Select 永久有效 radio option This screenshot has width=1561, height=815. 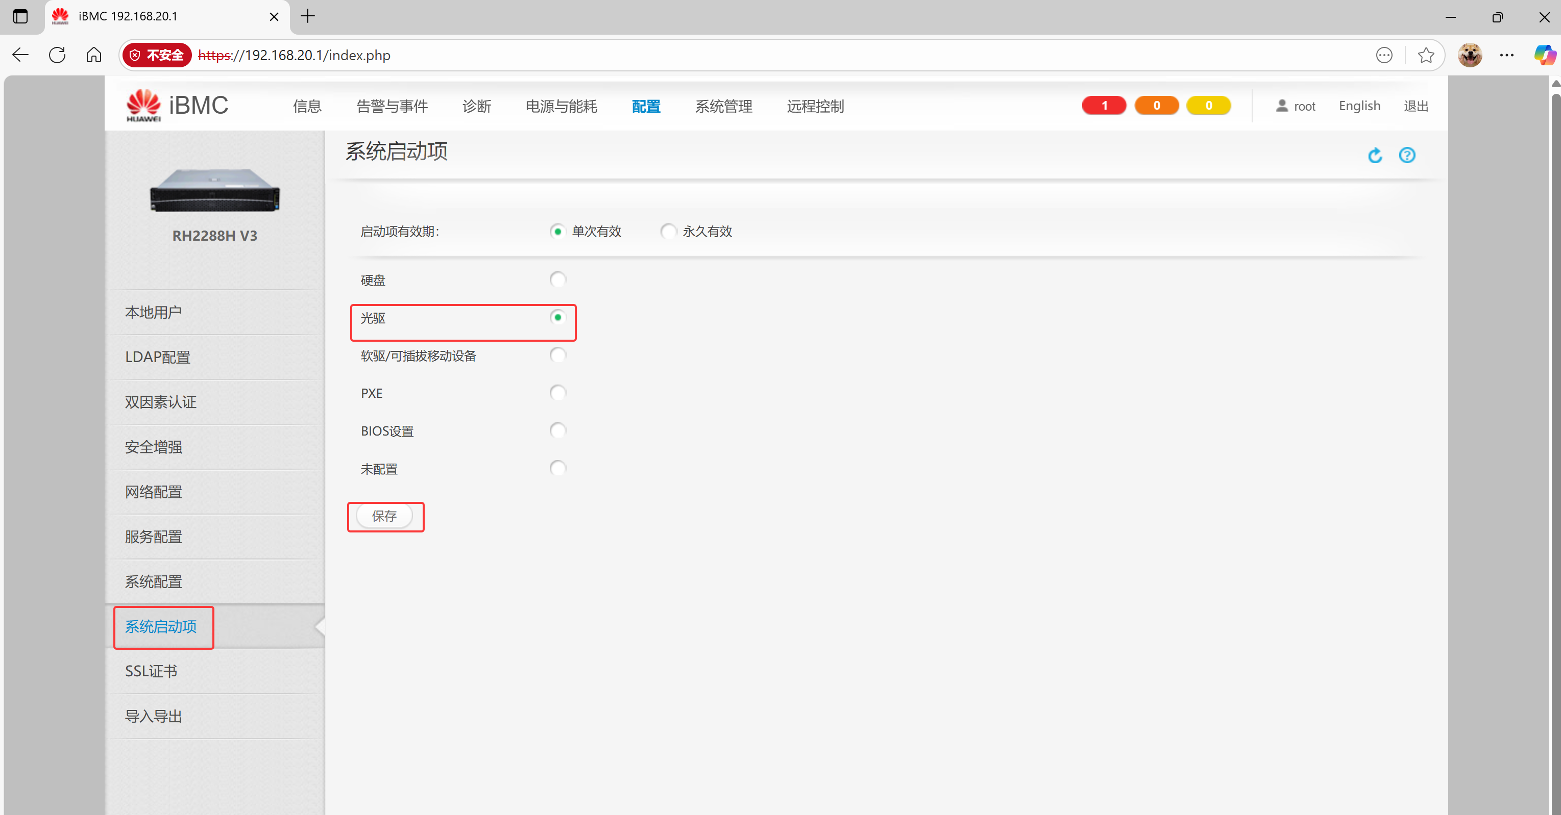click(x=668, y=232)
